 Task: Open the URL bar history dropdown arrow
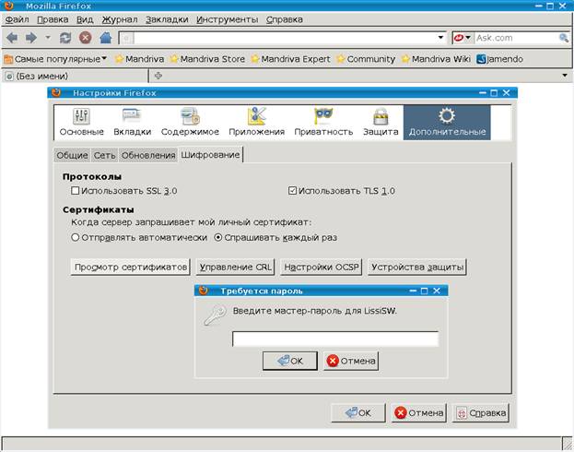tap(441, 38)
